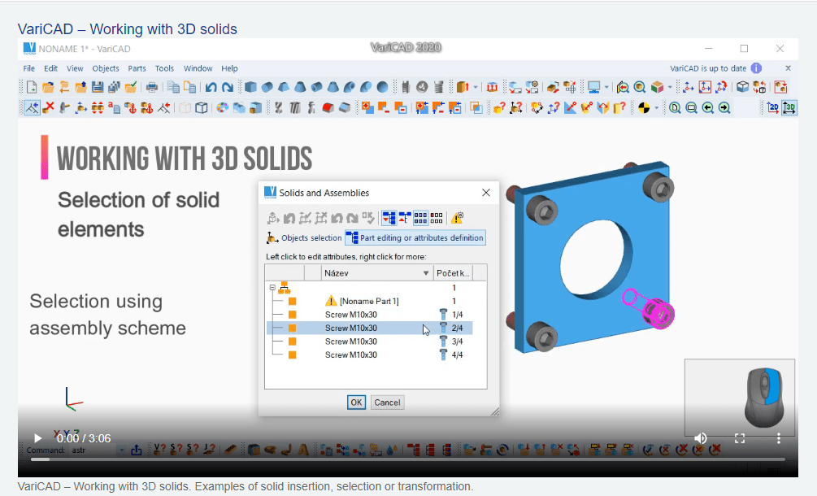Screen dimensions: 817x496
Task: Open the dropdown beside the black-yellow circle icon
Action: [657, 108]
